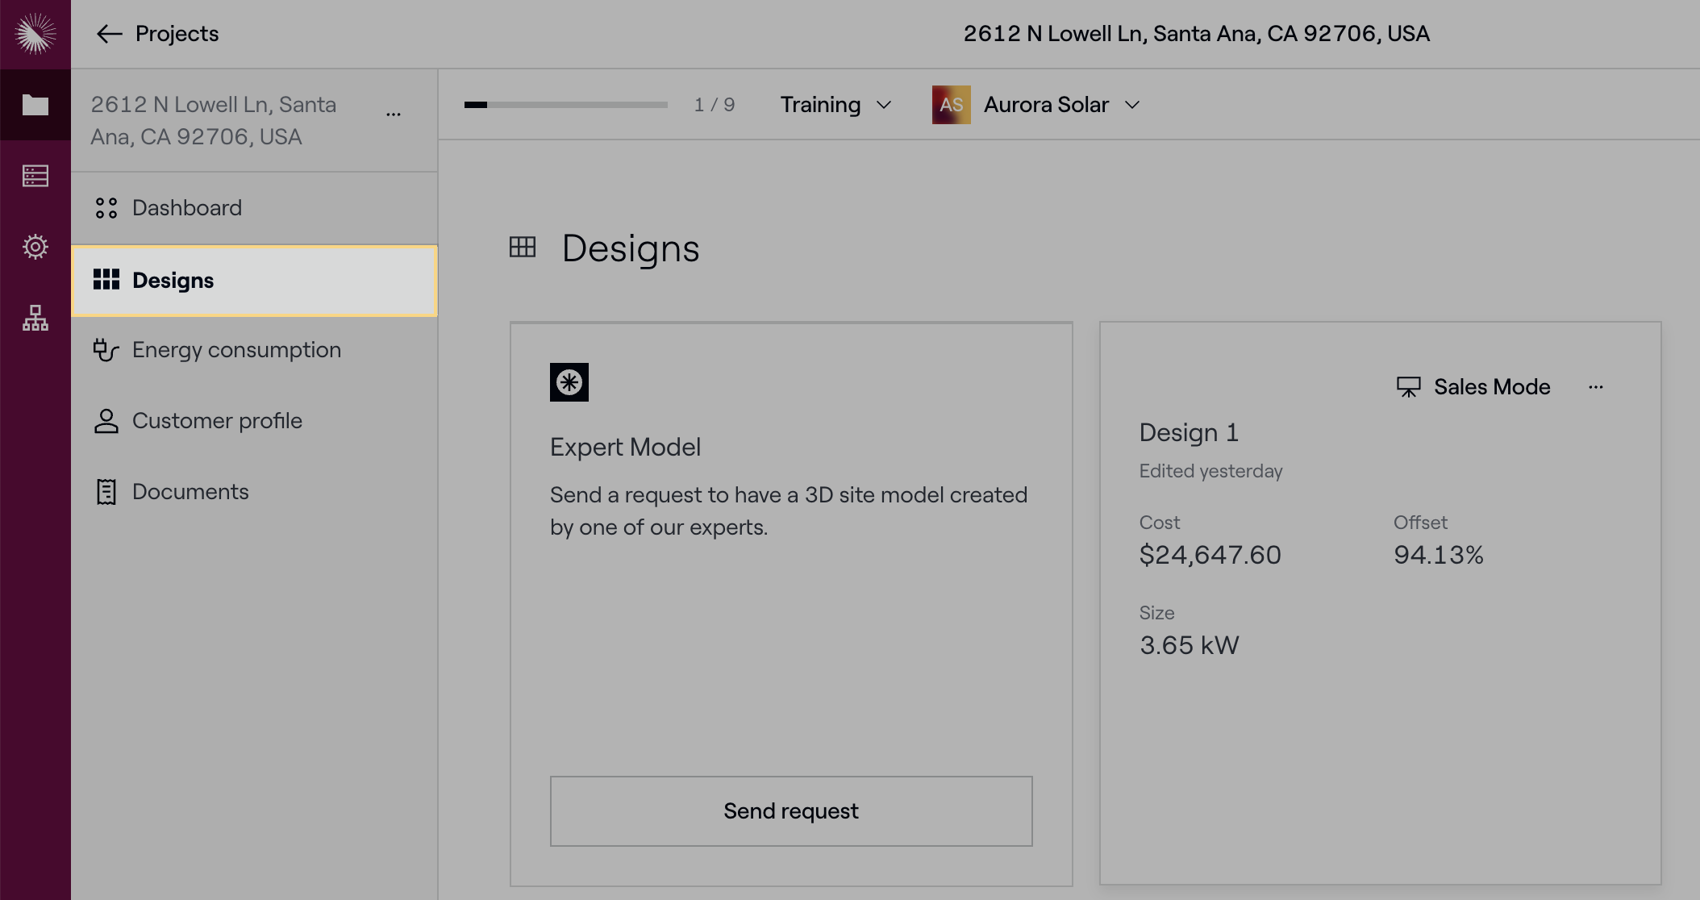Select the Designs sidebar tab
Viewport: 1700px width, 900px height.
tap(173, 280)
